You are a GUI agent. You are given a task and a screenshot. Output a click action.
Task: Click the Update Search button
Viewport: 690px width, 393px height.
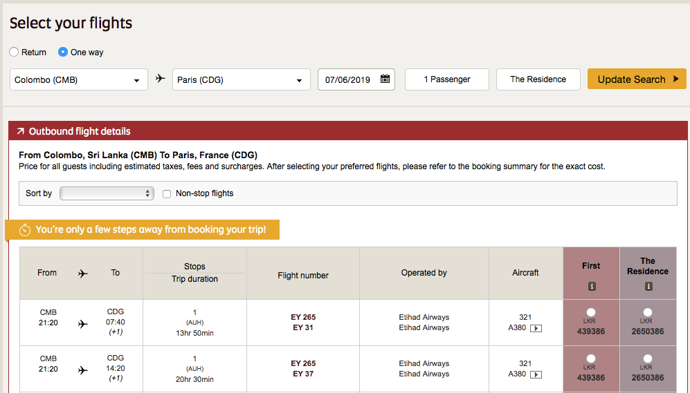click(x=637, y=79)
